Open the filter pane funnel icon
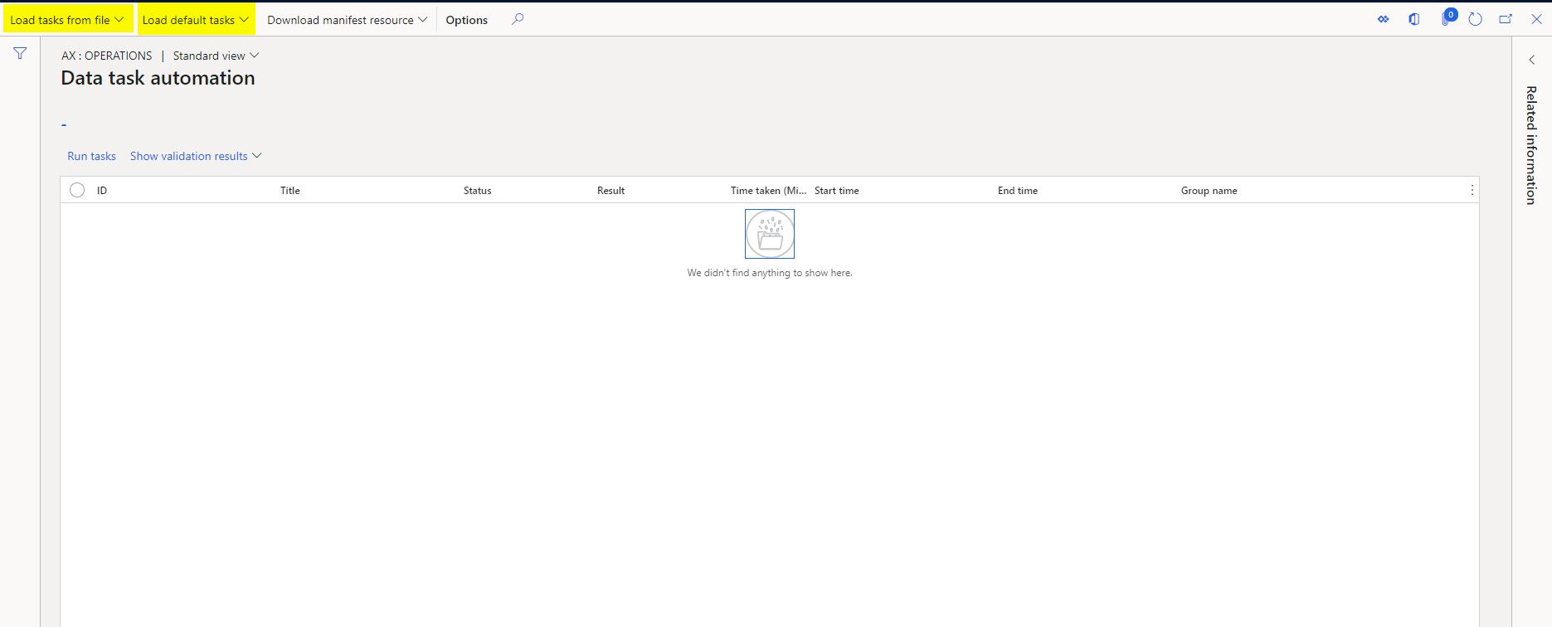Image resolution: width=1552 pixels, height=627 pixels. (x=20, y=54)
